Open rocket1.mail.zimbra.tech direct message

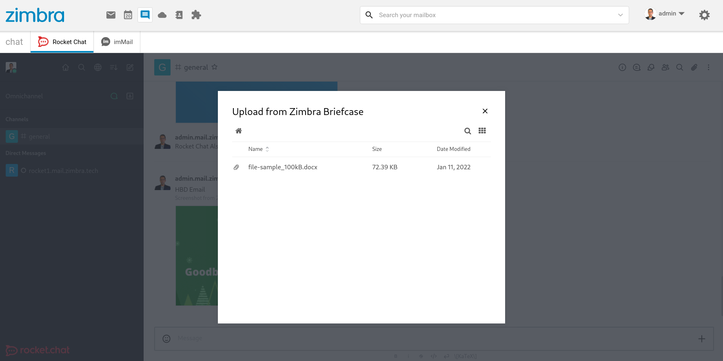72,171
